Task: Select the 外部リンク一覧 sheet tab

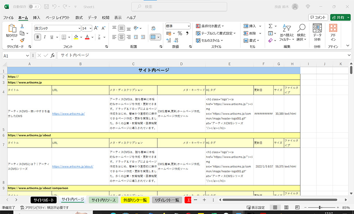Action: 135,200
